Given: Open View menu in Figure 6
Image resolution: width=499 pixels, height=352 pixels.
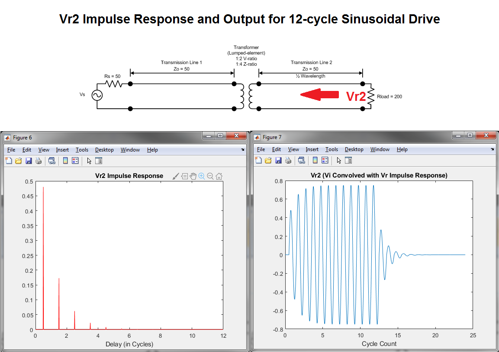Looking at the screenshot, I should click(x=44, y=150).
